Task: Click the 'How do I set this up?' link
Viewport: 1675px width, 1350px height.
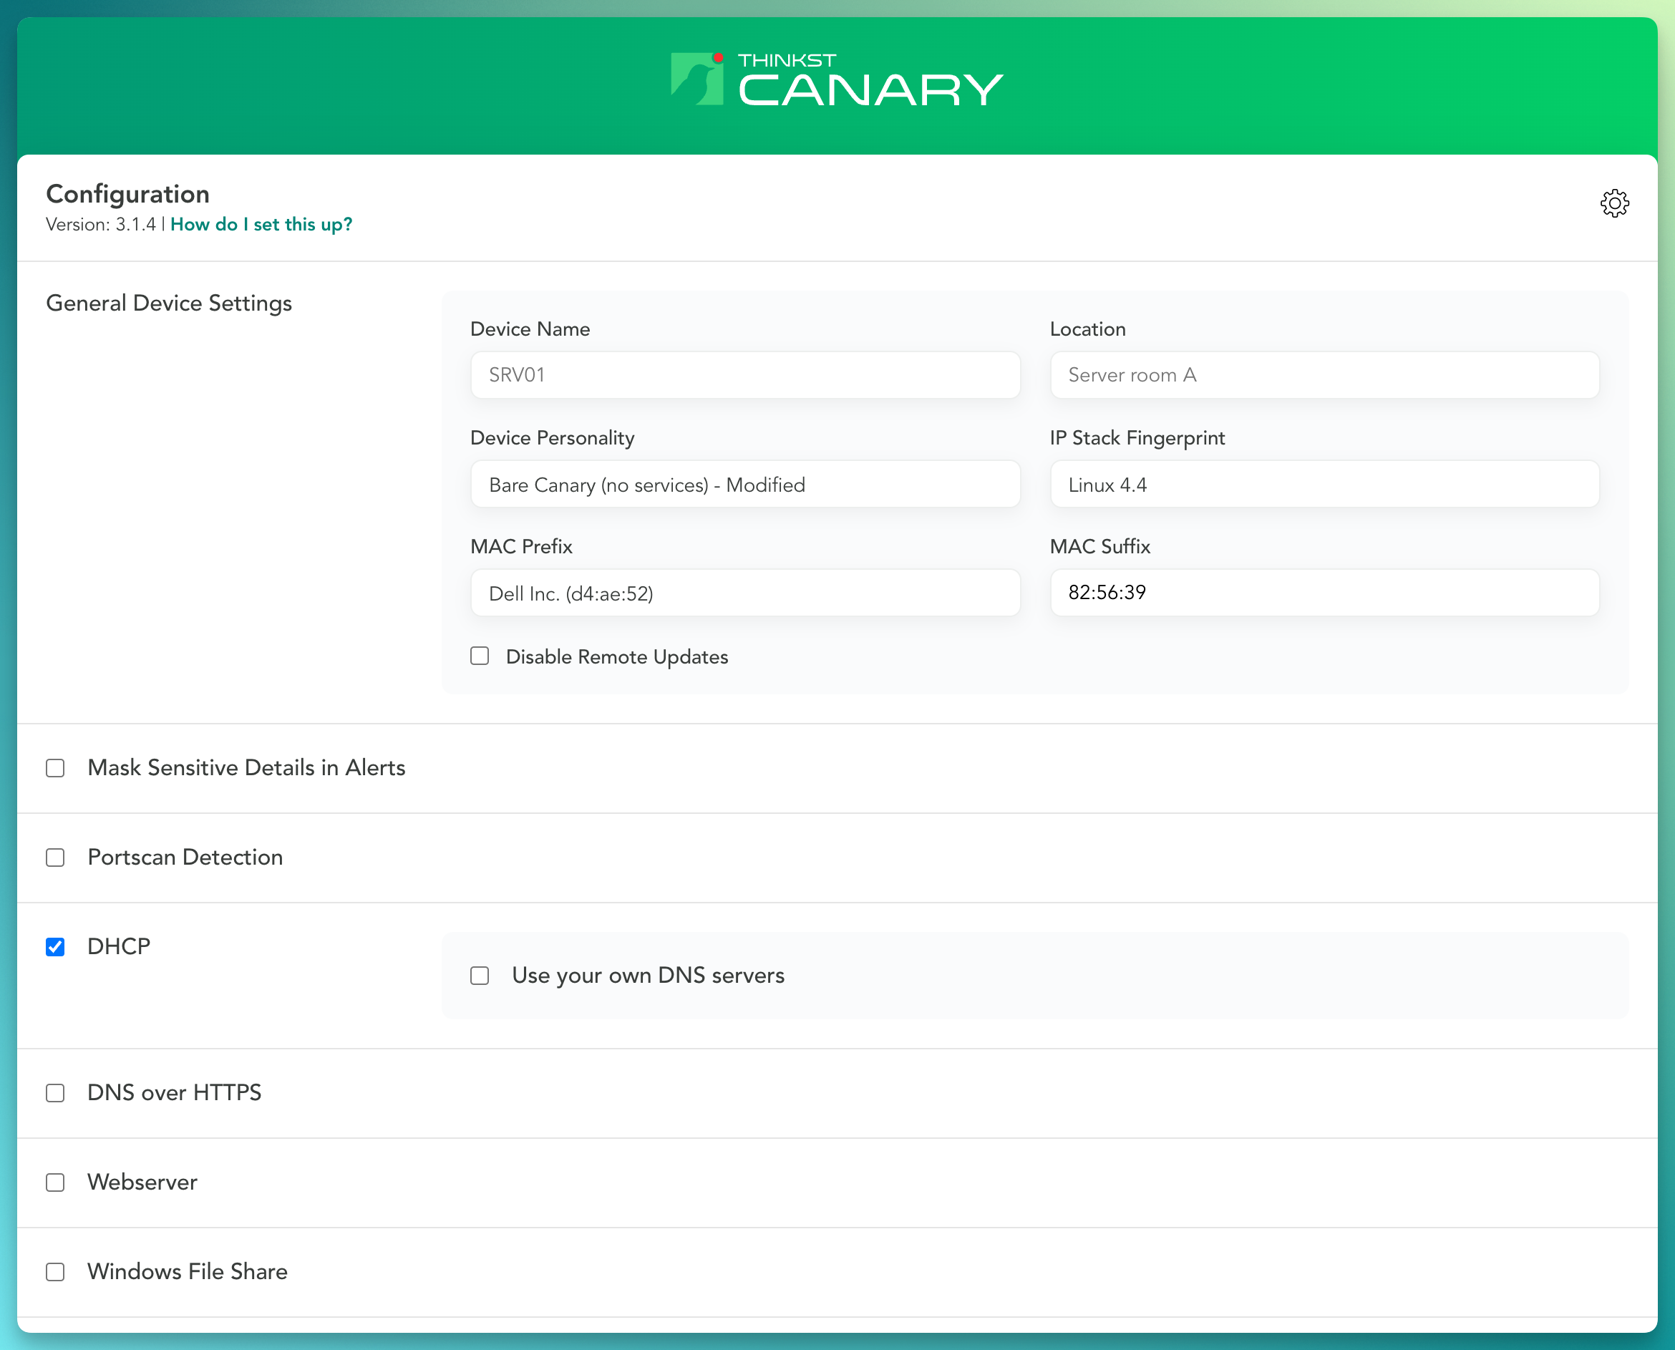Action: [261, 225]
